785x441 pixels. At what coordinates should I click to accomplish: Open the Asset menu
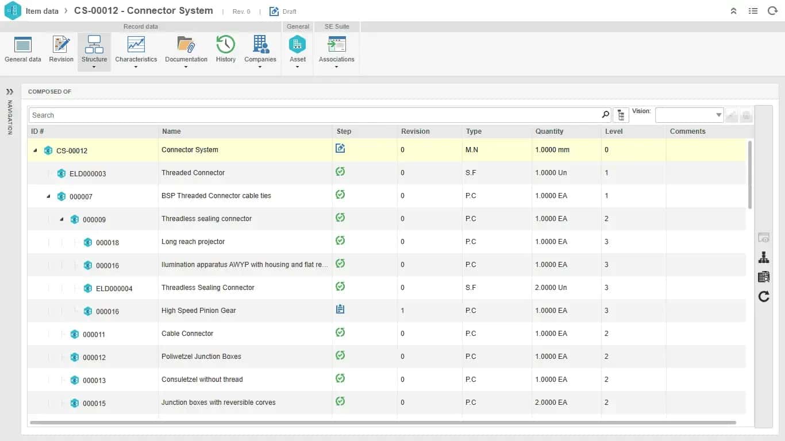click(298, 52)
